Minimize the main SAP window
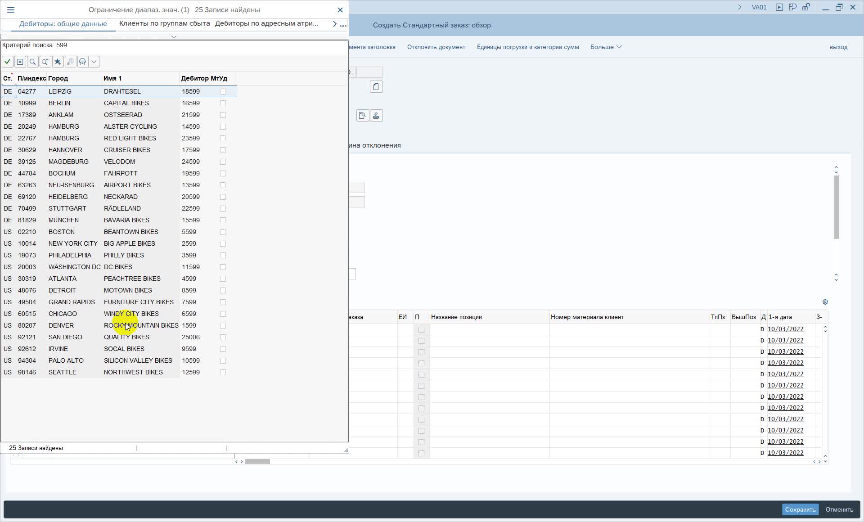864x522 pixels. point(825,8)
